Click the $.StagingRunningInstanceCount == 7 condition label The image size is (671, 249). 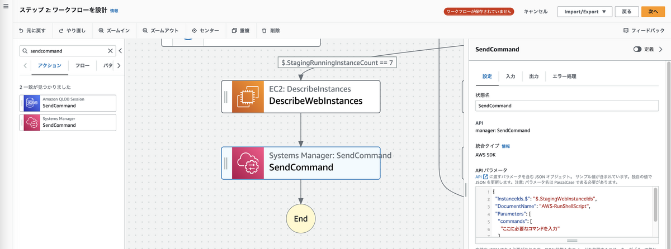click(x=337, y=63)
